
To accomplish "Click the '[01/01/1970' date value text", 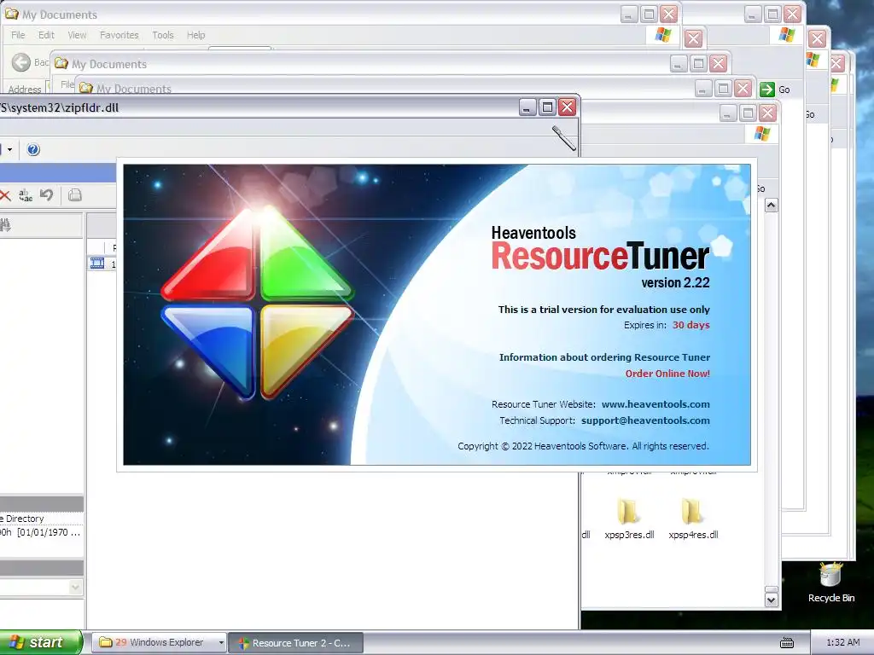I will pyautogui.click(x=42, y=532).
